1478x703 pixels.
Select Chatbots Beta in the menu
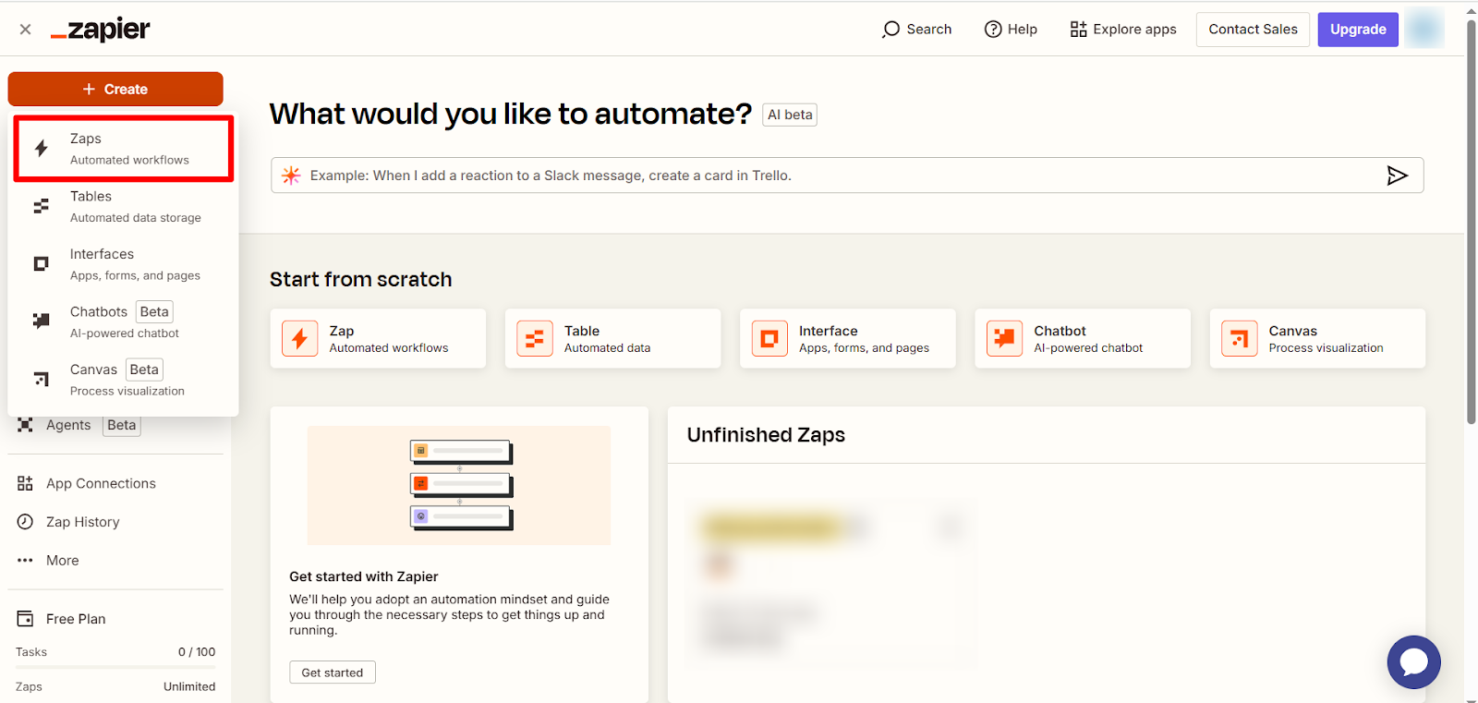tap(123, 321)
